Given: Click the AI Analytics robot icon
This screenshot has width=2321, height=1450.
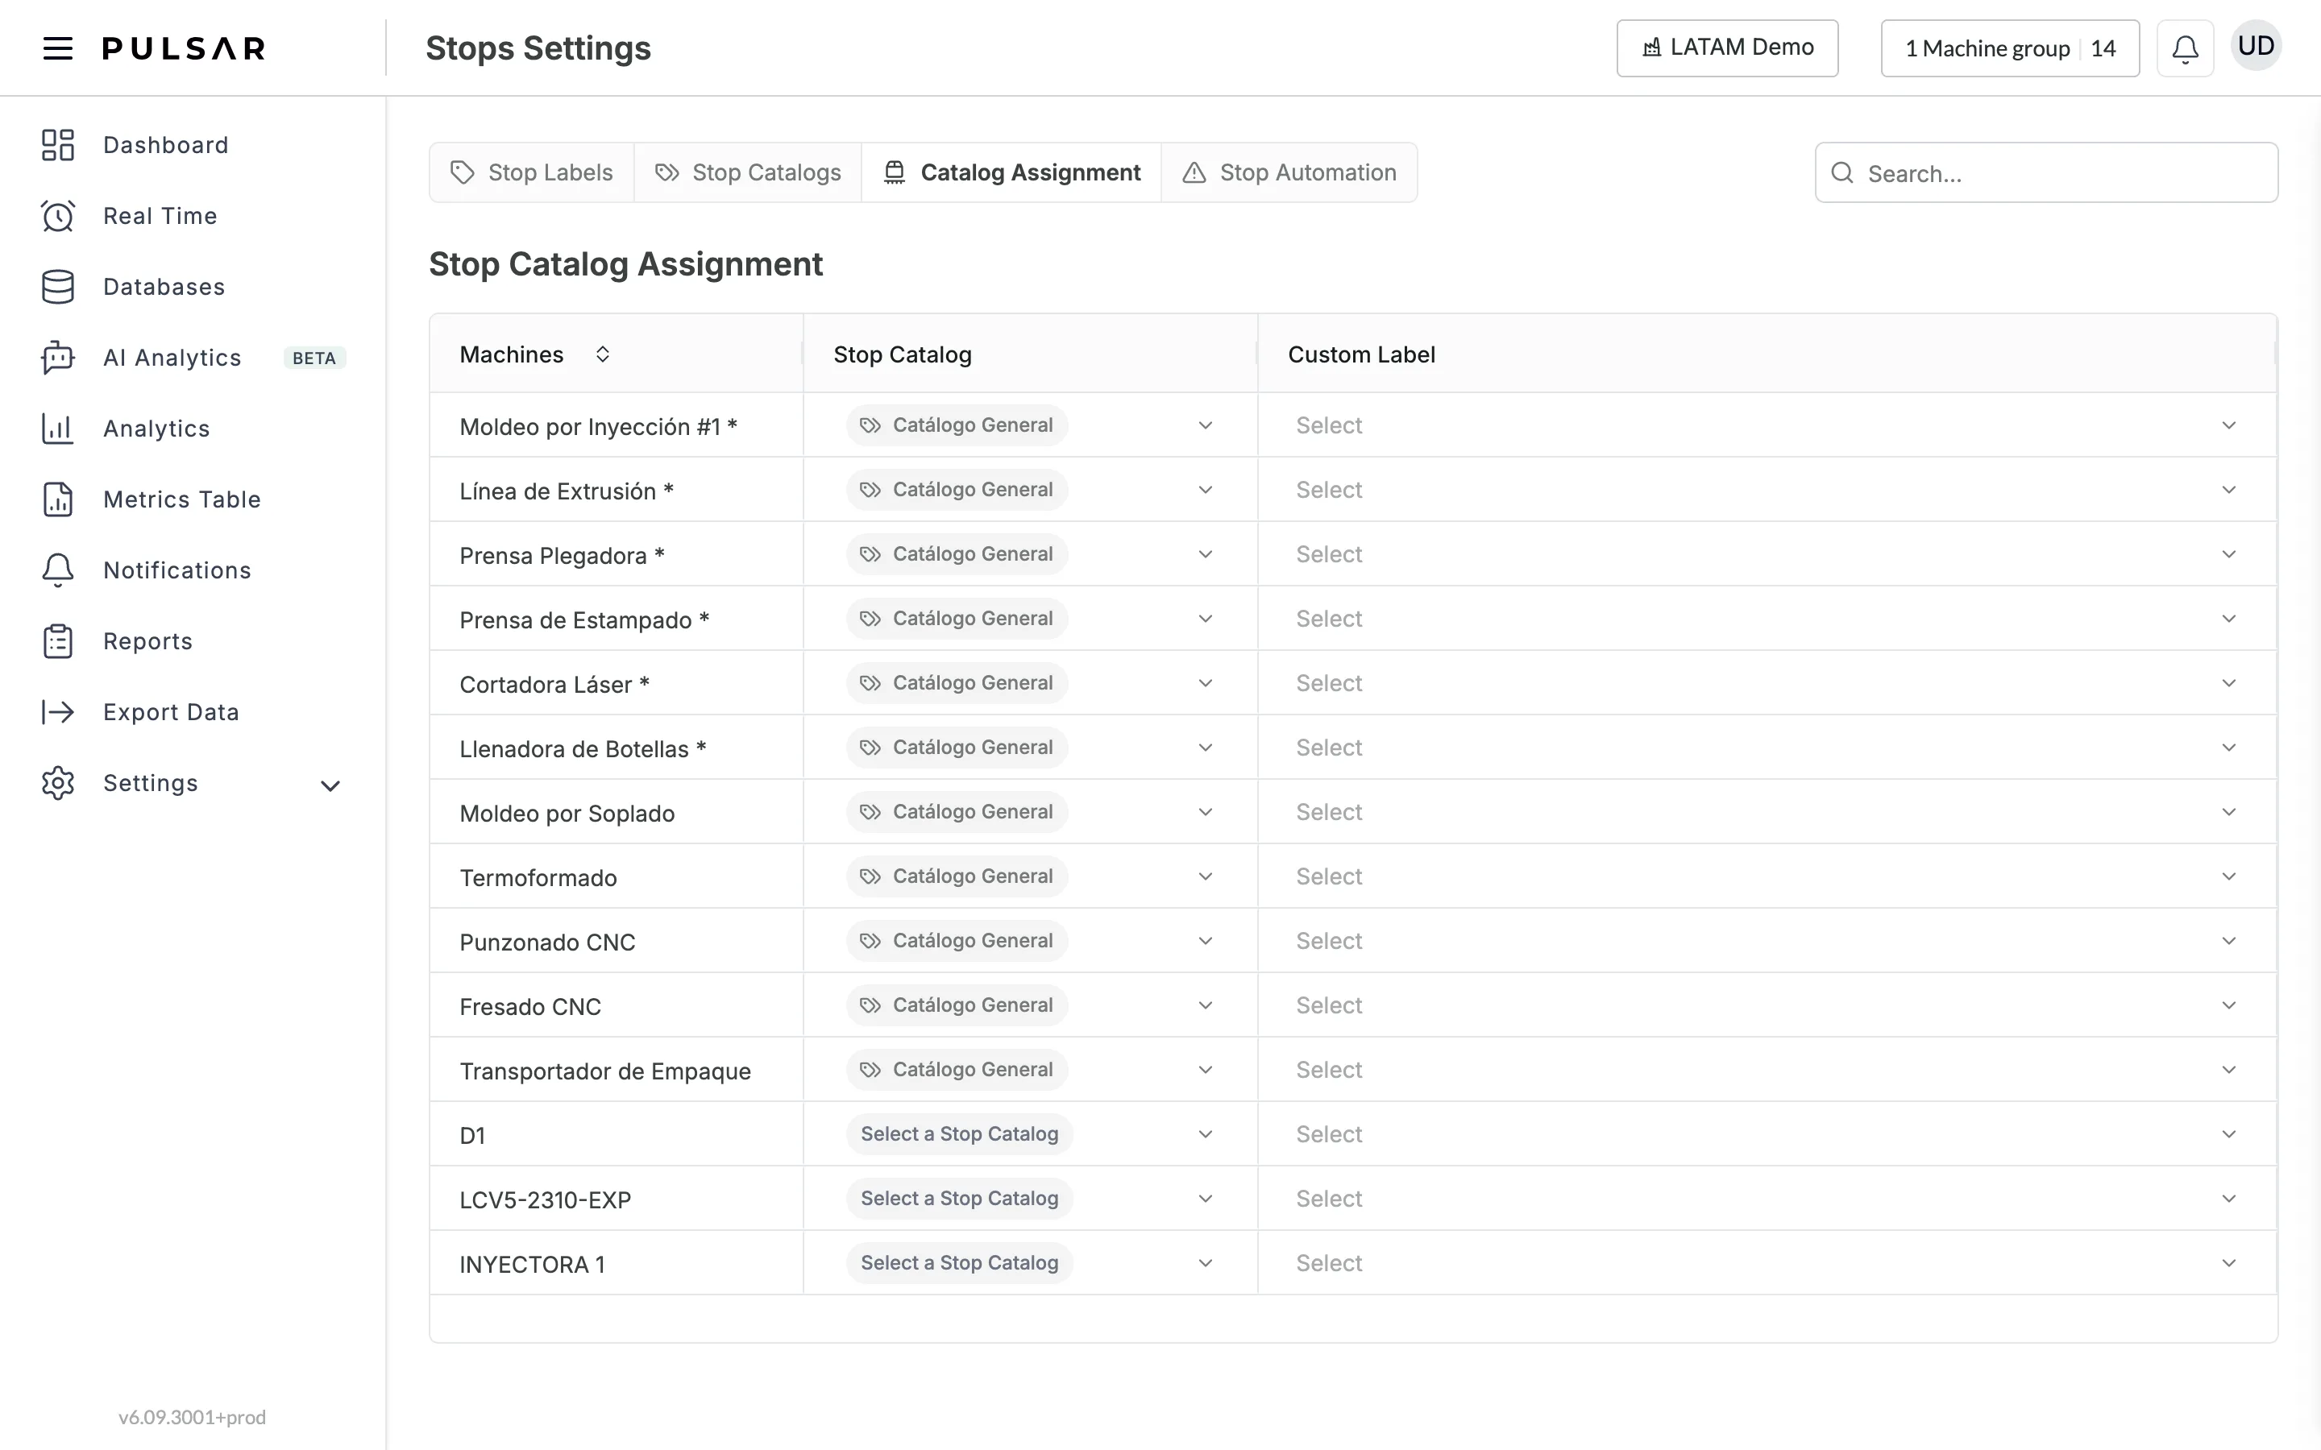Looking at the screenshot, I should coord(57,358).
